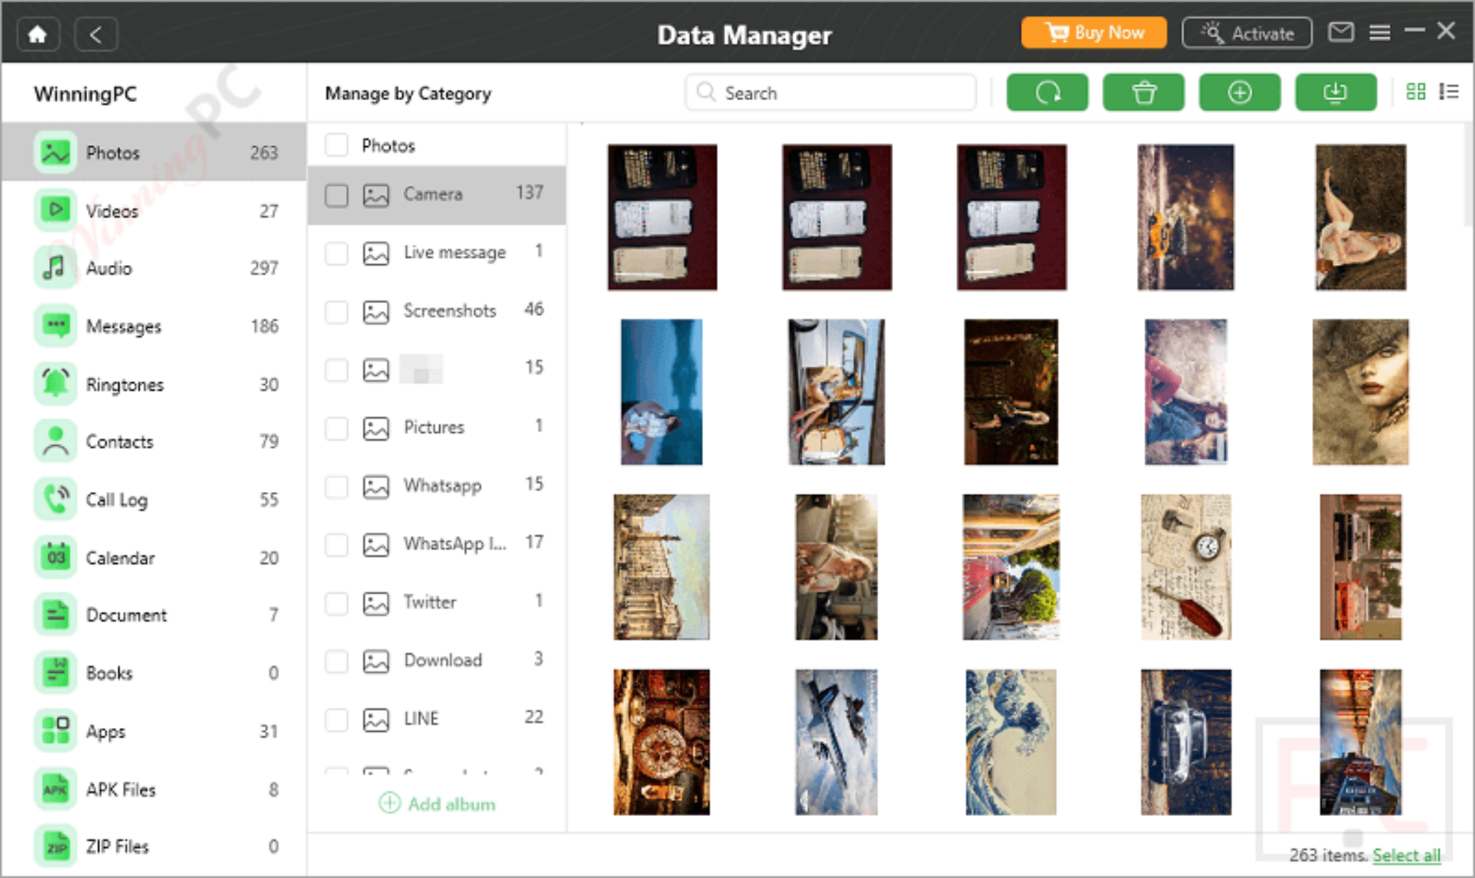Open Document category in sidebar
This screenshot has width=1475, height=878.
(154, 615)
